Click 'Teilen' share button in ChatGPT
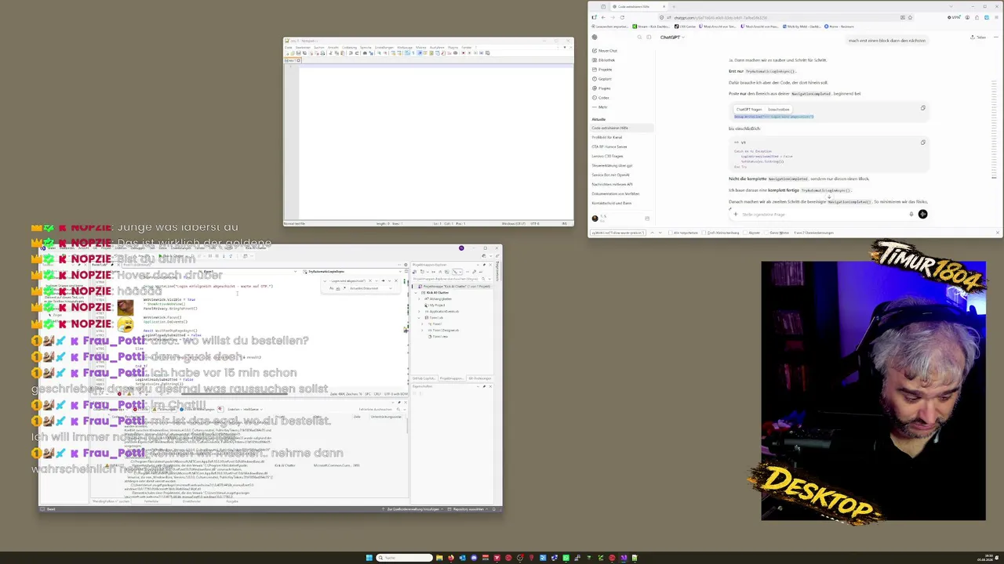 (x=978, y=37)
